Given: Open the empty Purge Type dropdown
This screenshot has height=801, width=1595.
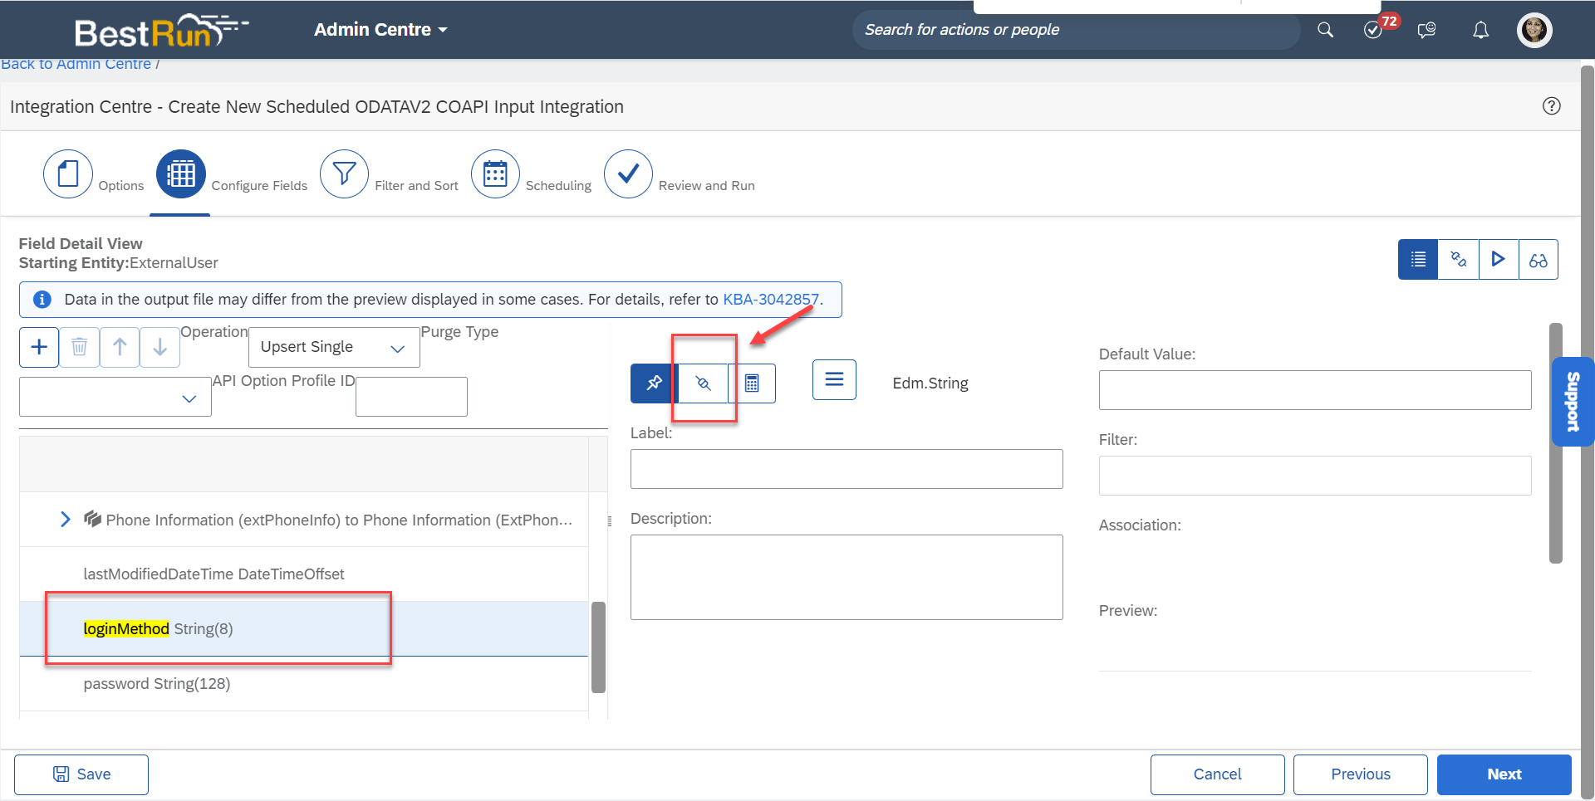Looking at the screenshot, I should coord(115,397).
